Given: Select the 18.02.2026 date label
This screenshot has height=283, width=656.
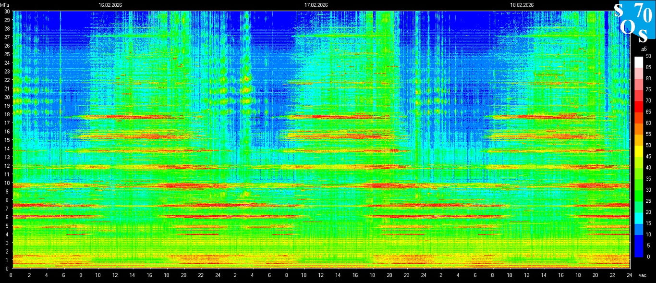Looking at the screenshot, I should click(522, 4).
